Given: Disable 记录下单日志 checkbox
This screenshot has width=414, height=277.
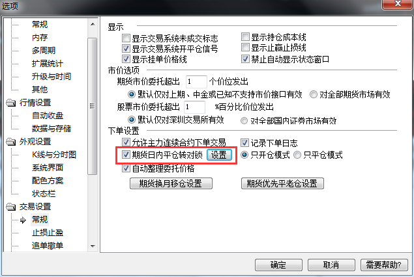Looking at the screenshot, I should 244,142.
